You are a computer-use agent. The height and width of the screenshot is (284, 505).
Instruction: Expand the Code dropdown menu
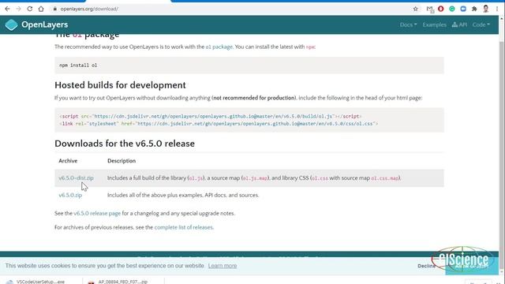click(481, 24)
